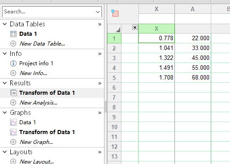Viewport: 230px width, 164px height.
Task: Click the Transform of Data 1 graph icon
Action: tap(13, 132)
